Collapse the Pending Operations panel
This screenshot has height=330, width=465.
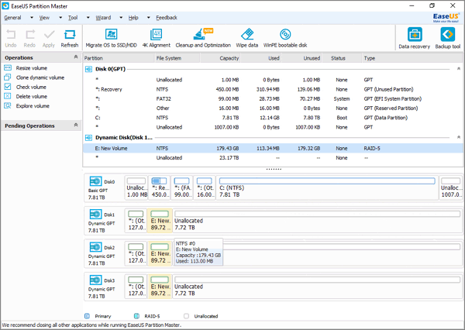[x=76, y=125]
